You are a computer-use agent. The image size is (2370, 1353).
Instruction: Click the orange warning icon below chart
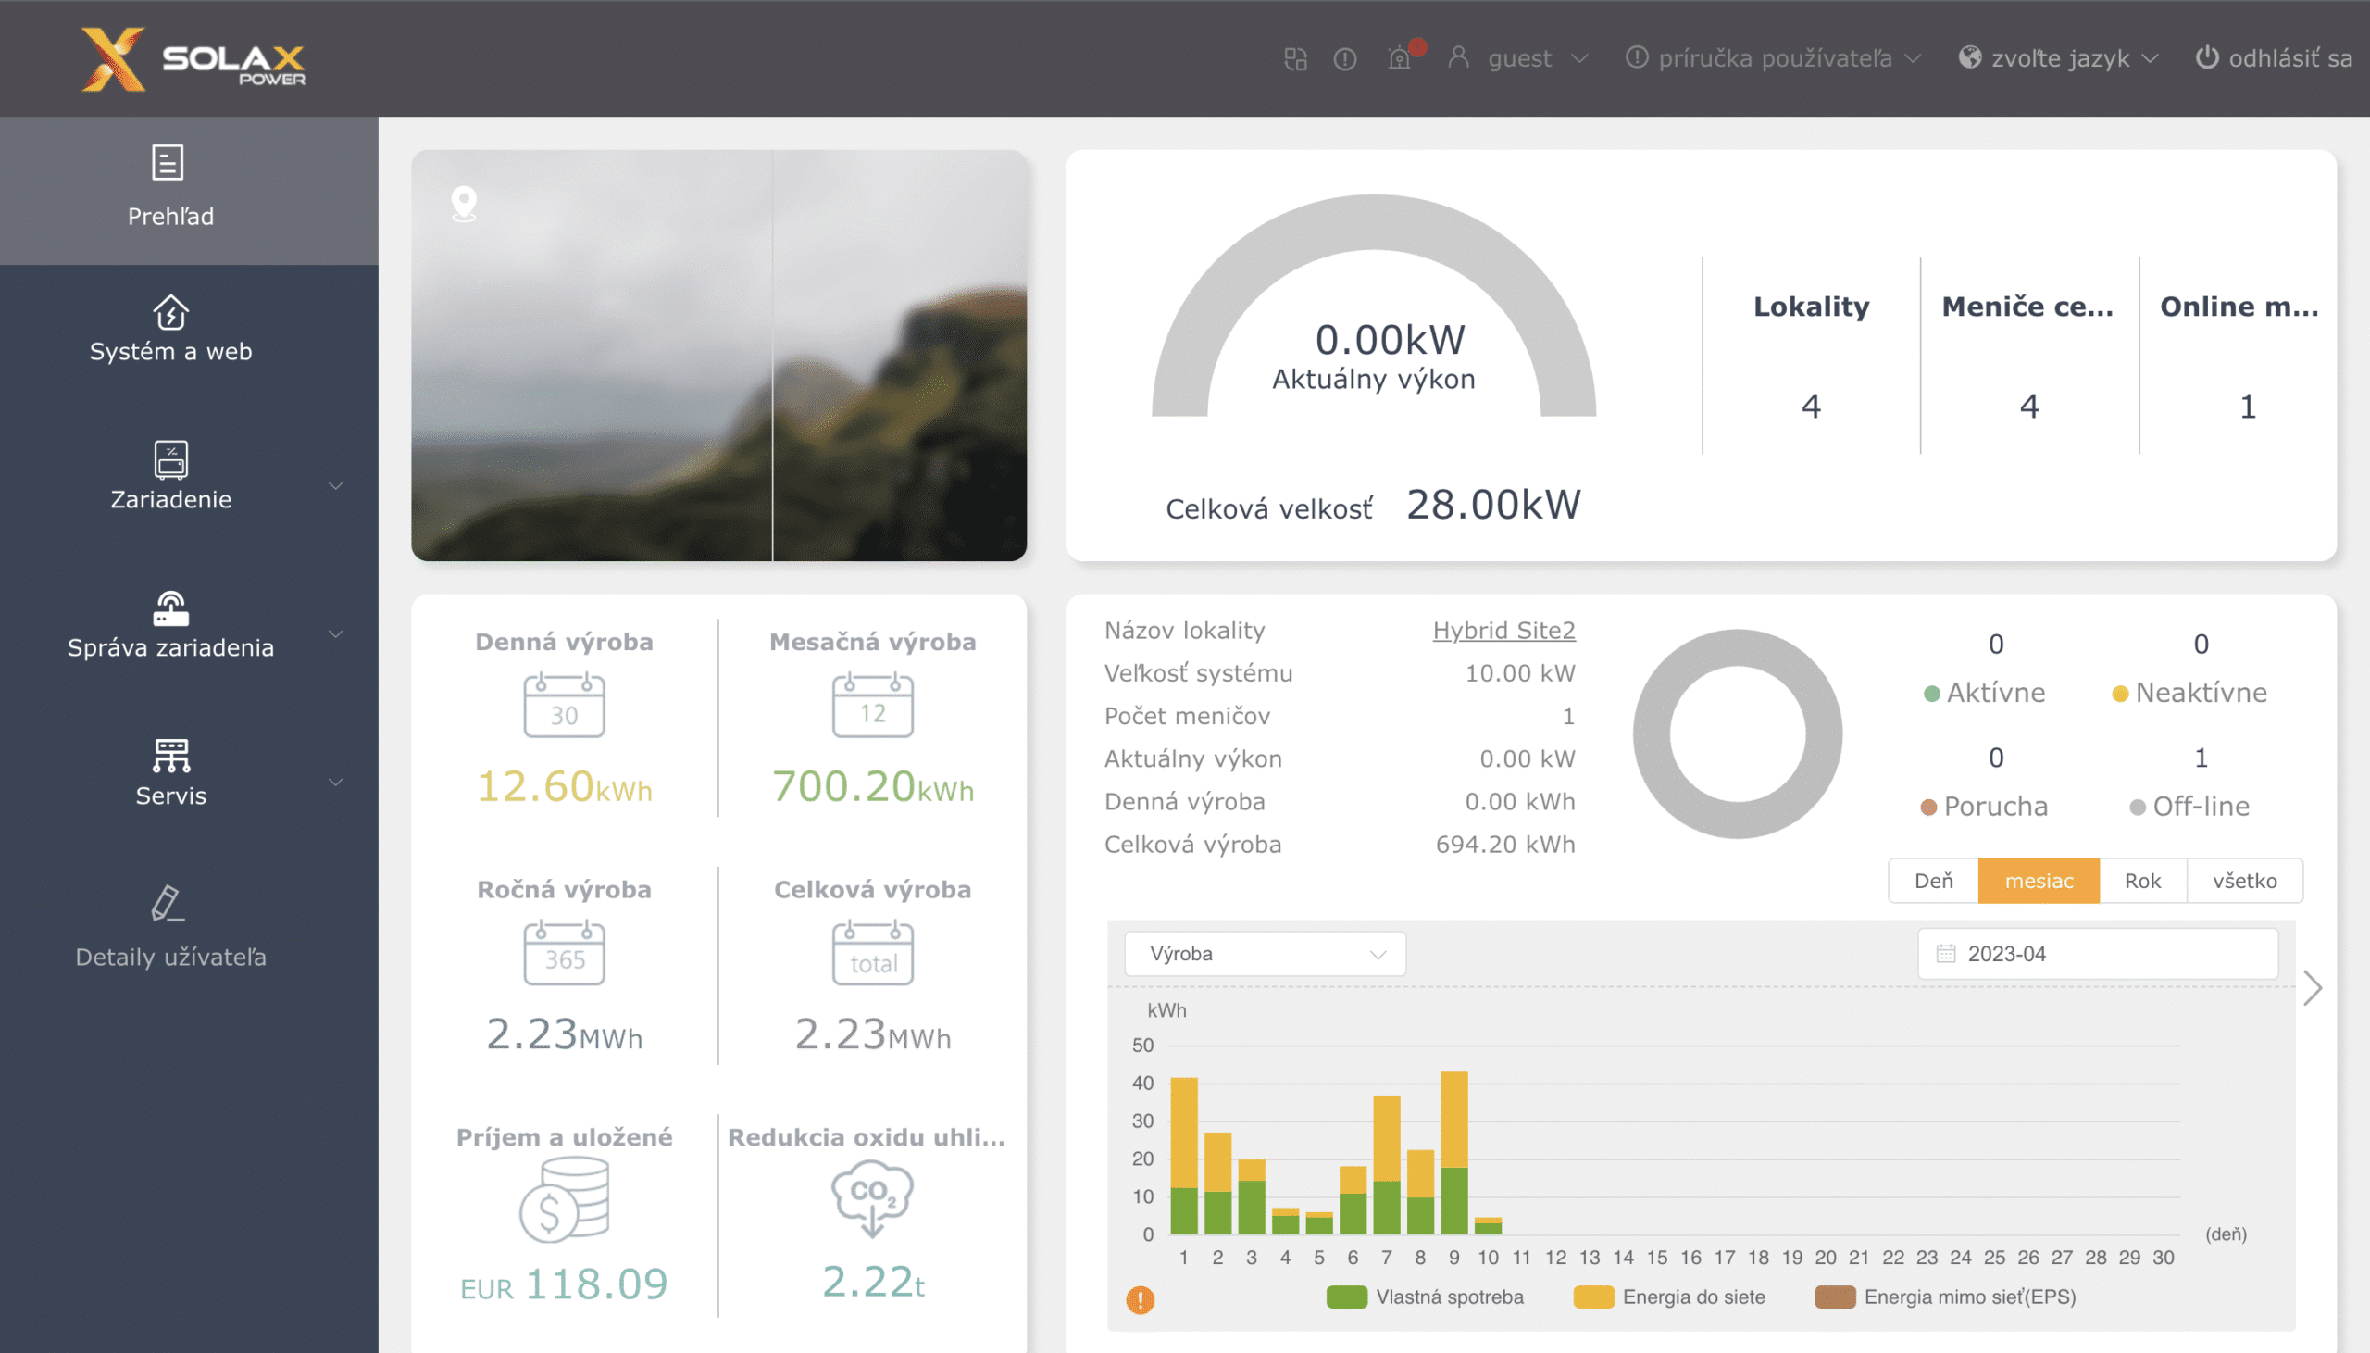(1141, 1299)
